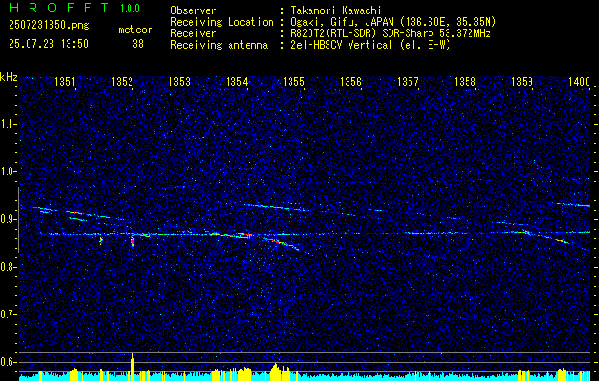
Task: Click the 1353 time marker
Action: [180, 81]
